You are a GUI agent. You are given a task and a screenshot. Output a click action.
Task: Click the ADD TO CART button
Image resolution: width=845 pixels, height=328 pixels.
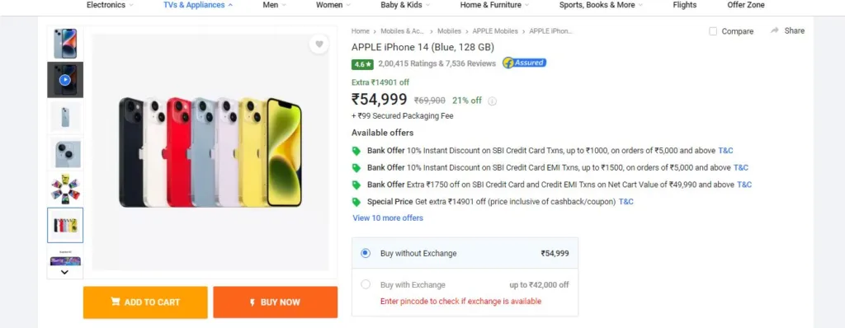click(x=145, y=302)
